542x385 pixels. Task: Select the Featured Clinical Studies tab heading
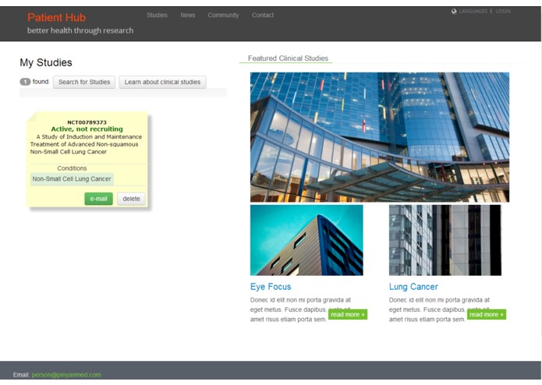click(x=288, y=58)
